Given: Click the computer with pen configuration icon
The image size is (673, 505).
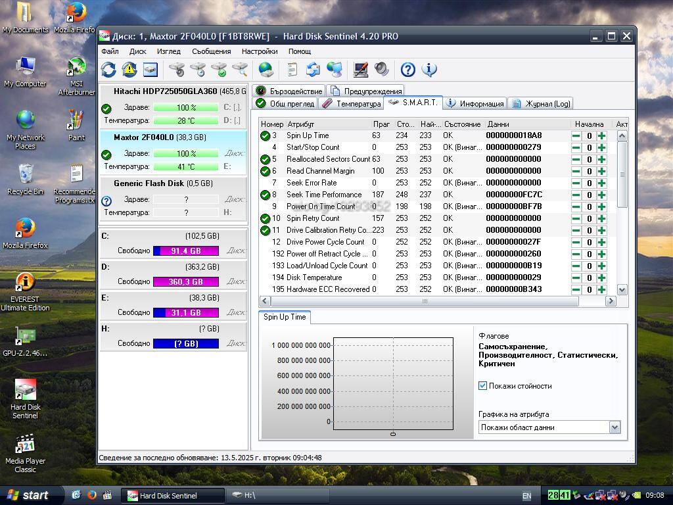Looking at the screenshot, I should (x=361, y=70).
